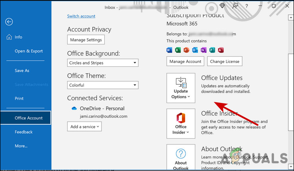Expand the Add a service dropdown
Screen dimensions: 294x171
pos(84,126)
